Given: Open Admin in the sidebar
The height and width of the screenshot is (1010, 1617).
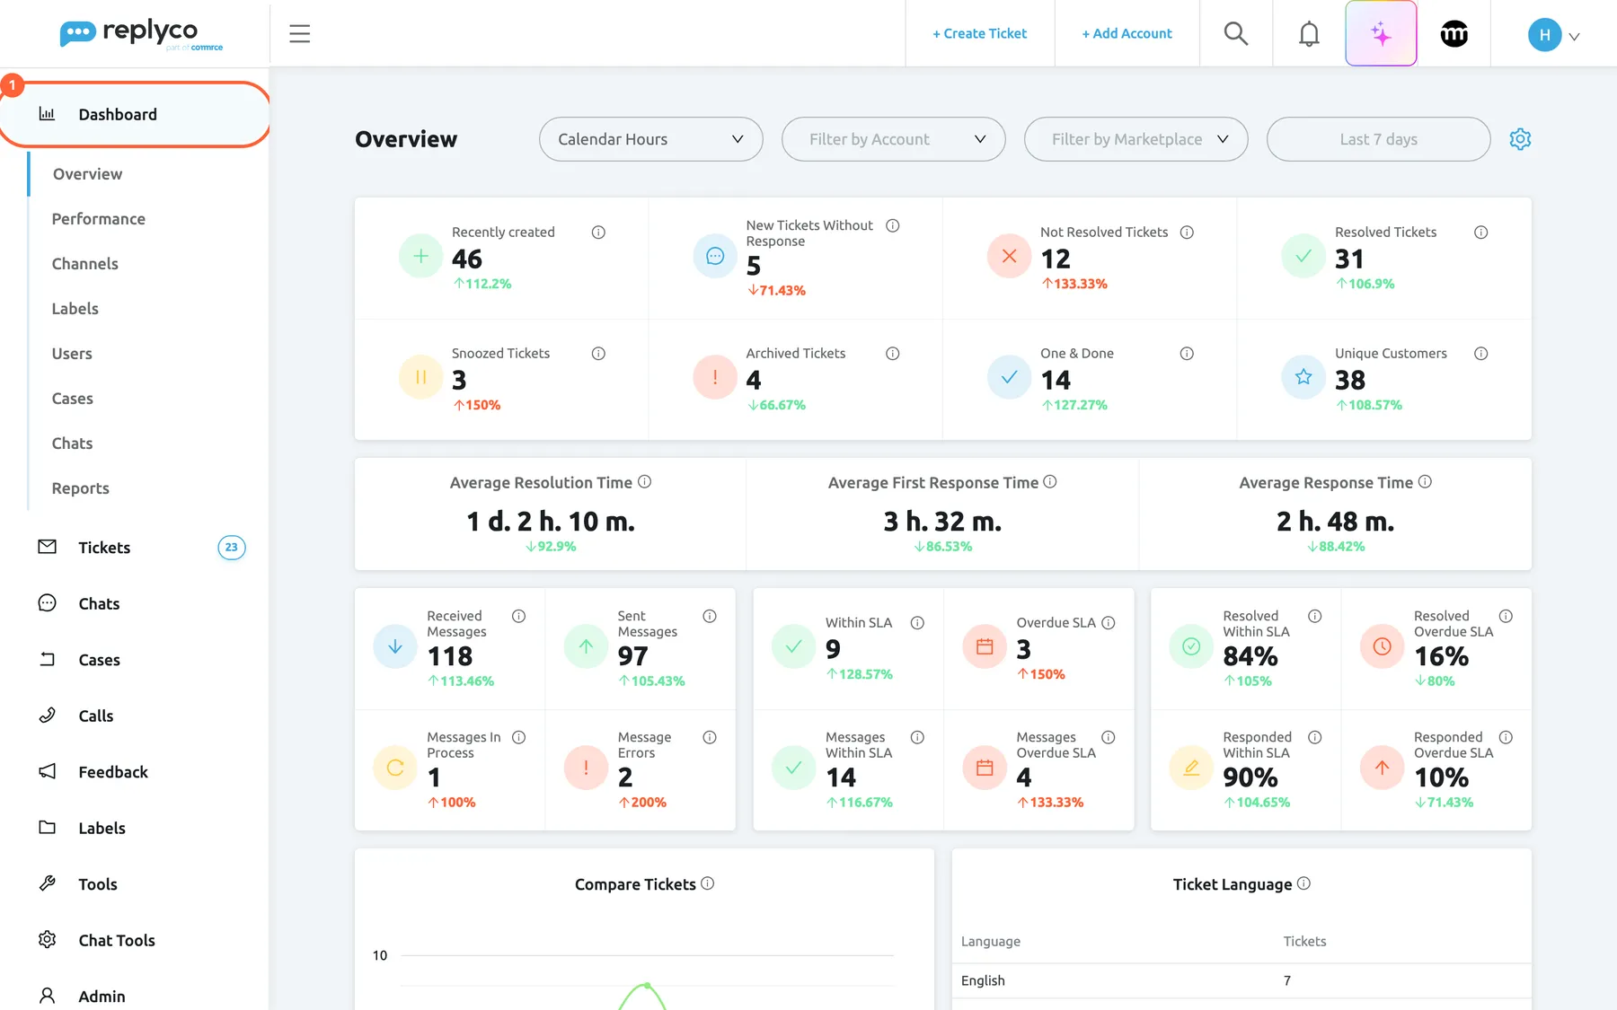Looking at the screenshot, I should (102, 996).
